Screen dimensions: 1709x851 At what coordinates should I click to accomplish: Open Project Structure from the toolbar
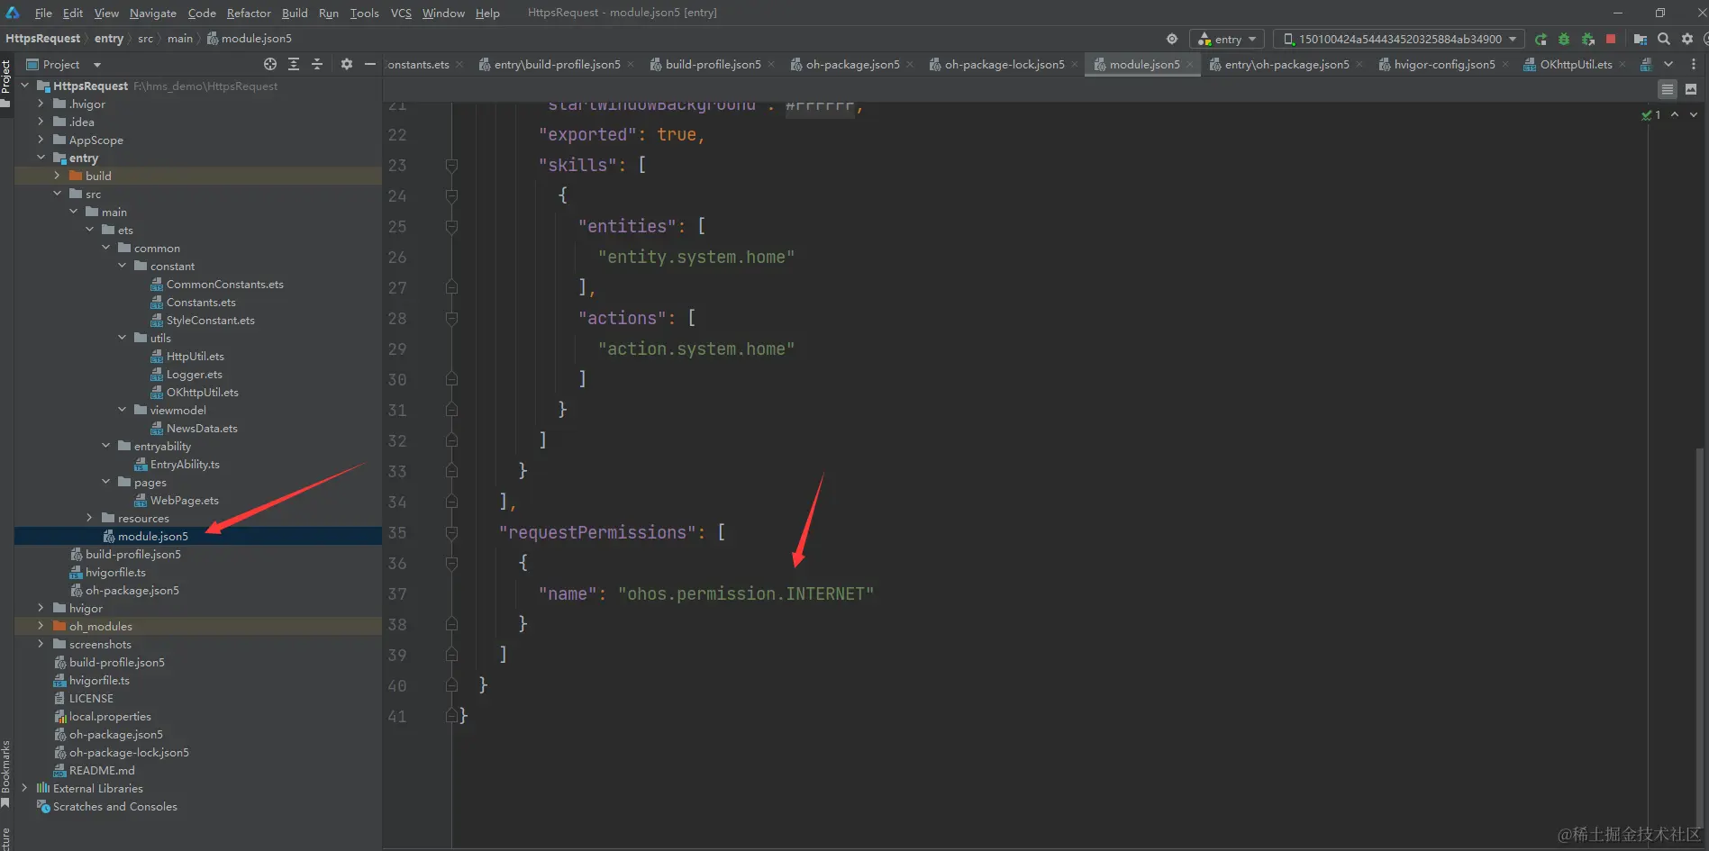(1641, 39)
